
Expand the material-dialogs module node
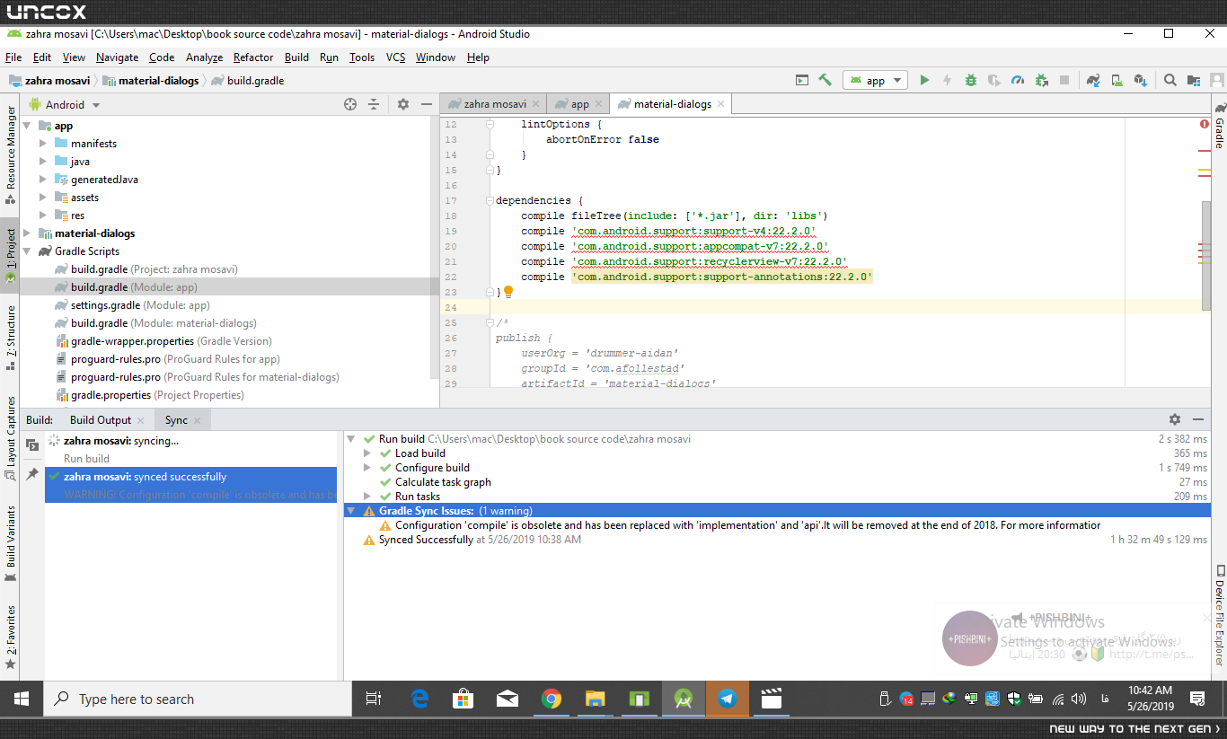pyautogui.click(x=27, y=233)
